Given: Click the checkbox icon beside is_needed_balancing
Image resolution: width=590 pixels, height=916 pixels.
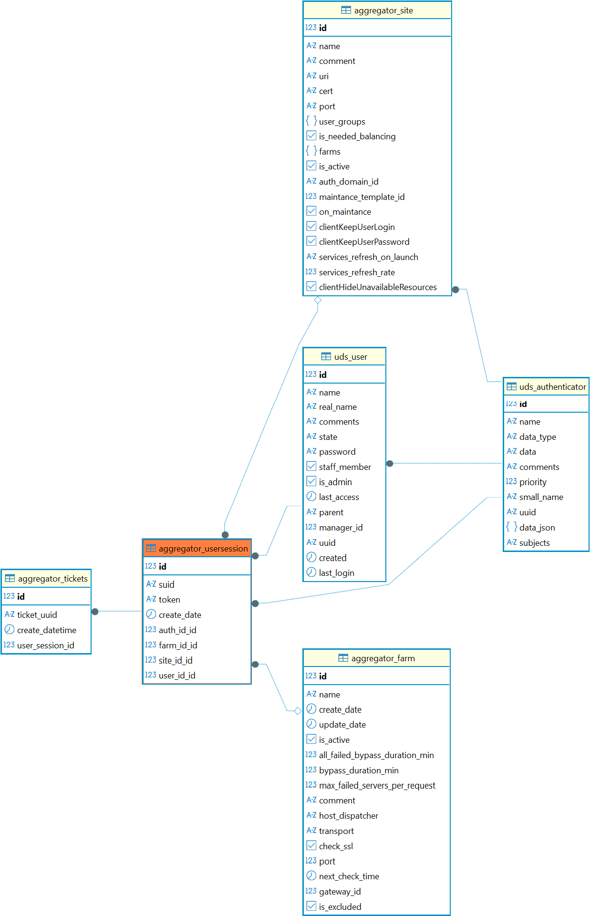Looking at the screenshot, I should pos(311,136).
